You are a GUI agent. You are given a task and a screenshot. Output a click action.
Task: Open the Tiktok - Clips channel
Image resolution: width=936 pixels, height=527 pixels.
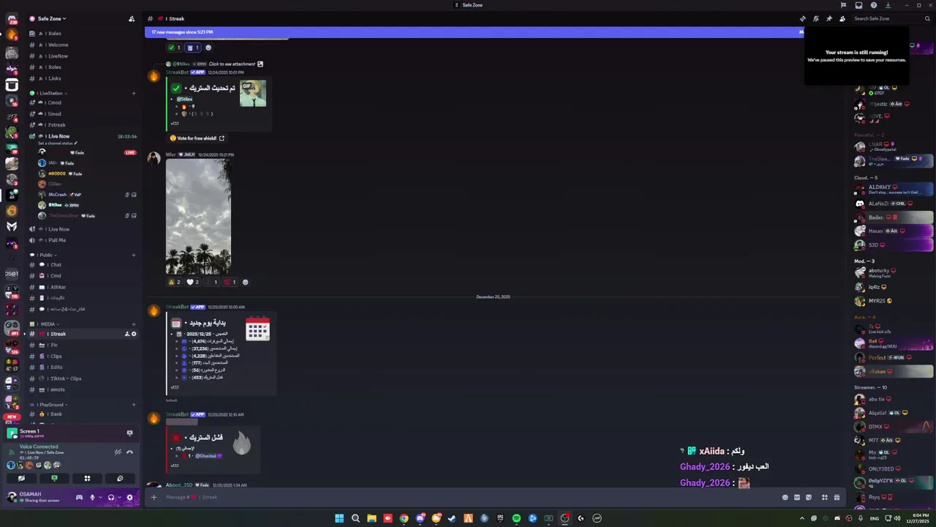click(81, 378)
